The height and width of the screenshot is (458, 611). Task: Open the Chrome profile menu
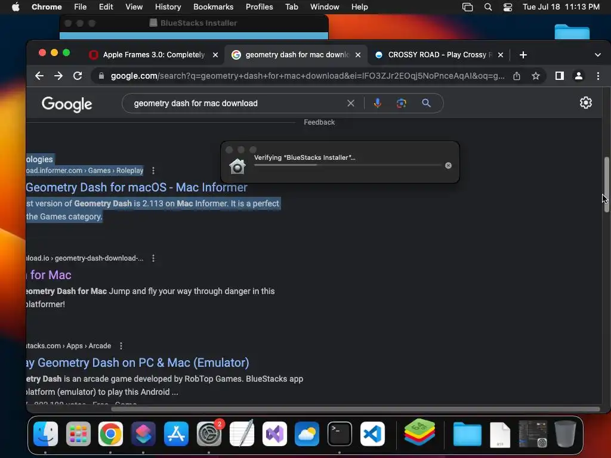[x=579, y=76]
